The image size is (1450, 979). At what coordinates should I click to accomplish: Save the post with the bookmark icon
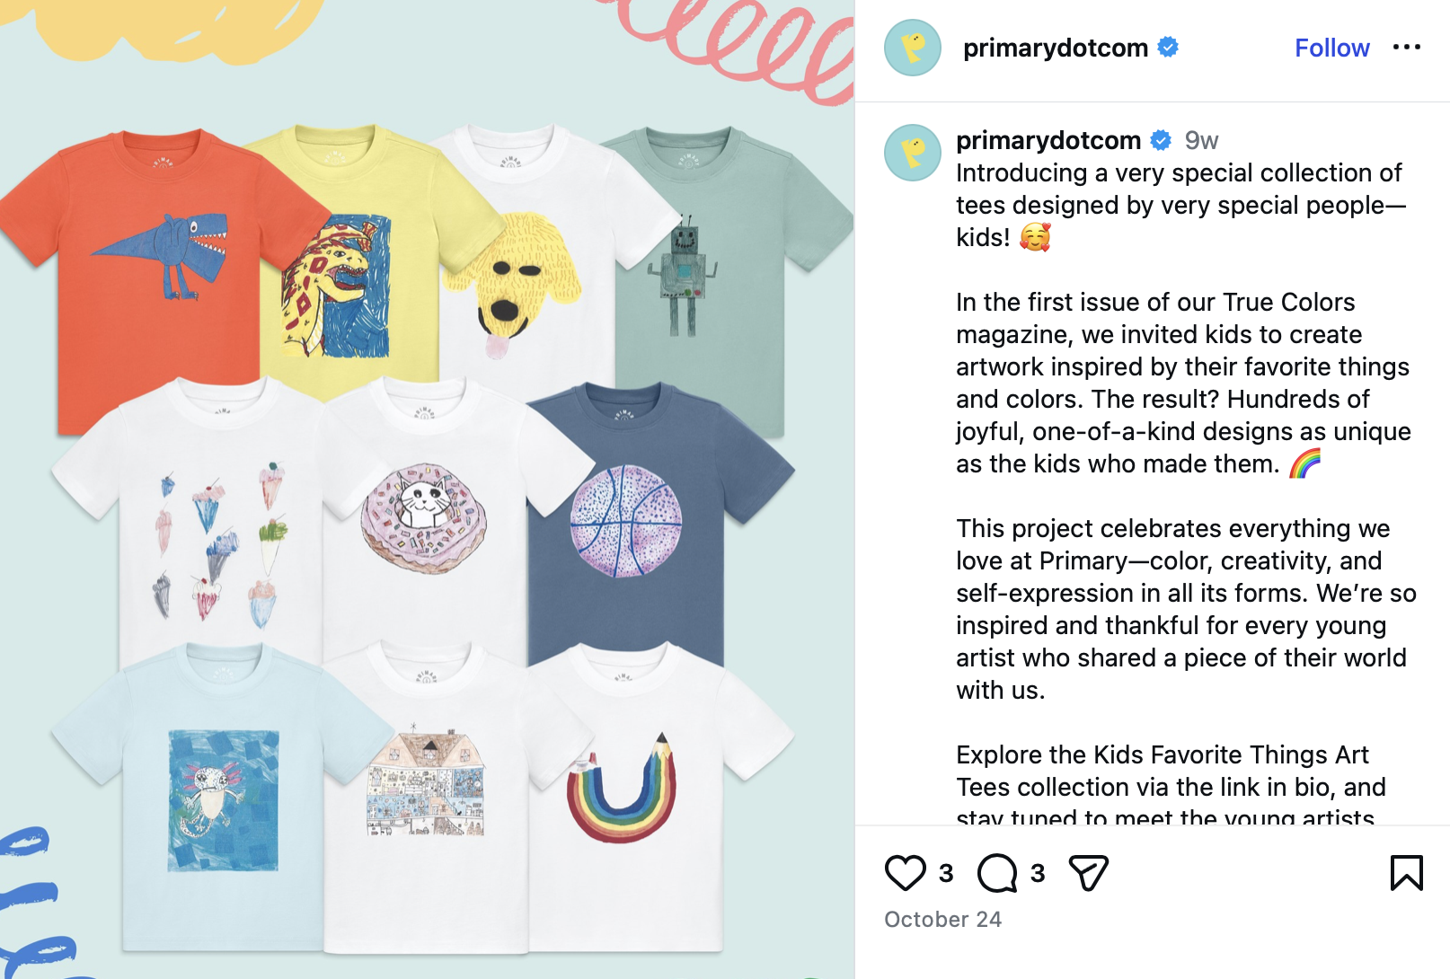pyautogui.click(x=1406, y=873)
